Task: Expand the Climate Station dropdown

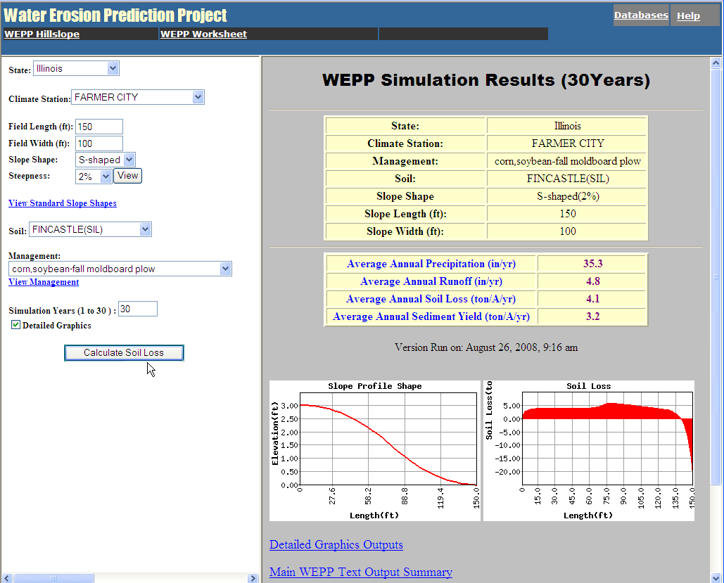Action: pos(137,98)
